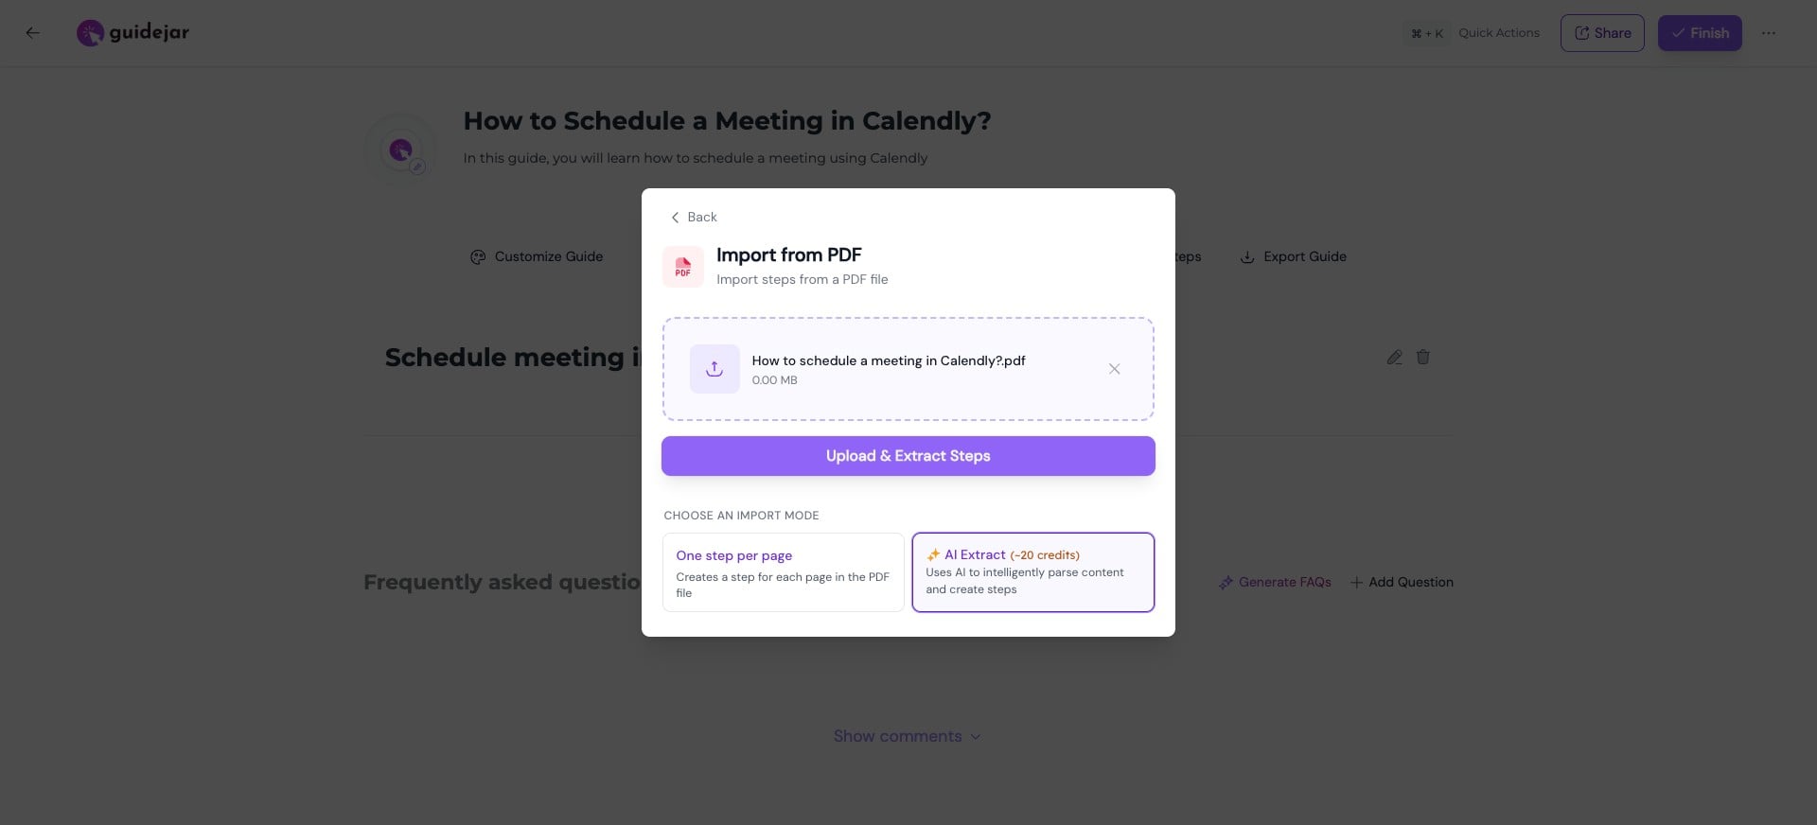Open Quick Actions from the top bar
This screenshot has height=825, width=1817.
click(1498, 32)
